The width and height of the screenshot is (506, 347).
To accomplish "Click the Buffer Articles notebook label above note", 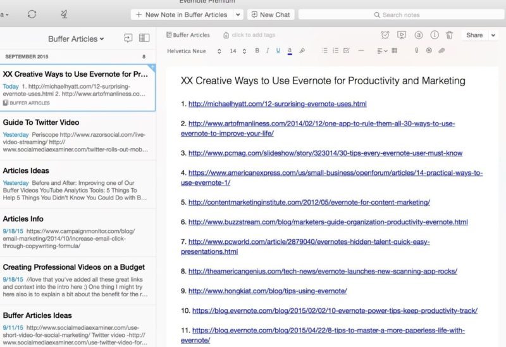I will point(188,35).
